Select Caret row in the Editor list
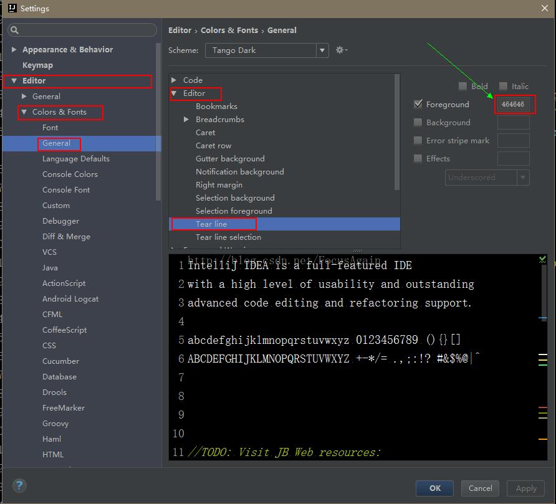 click(213, 146)
